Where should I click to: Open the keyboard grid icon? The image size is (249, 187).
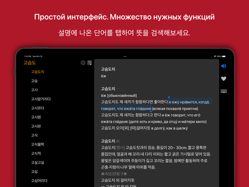(x=223, y=91)
